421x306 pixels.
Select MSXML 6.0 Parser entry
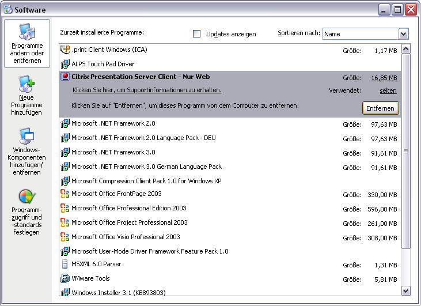tap(230, 265)
